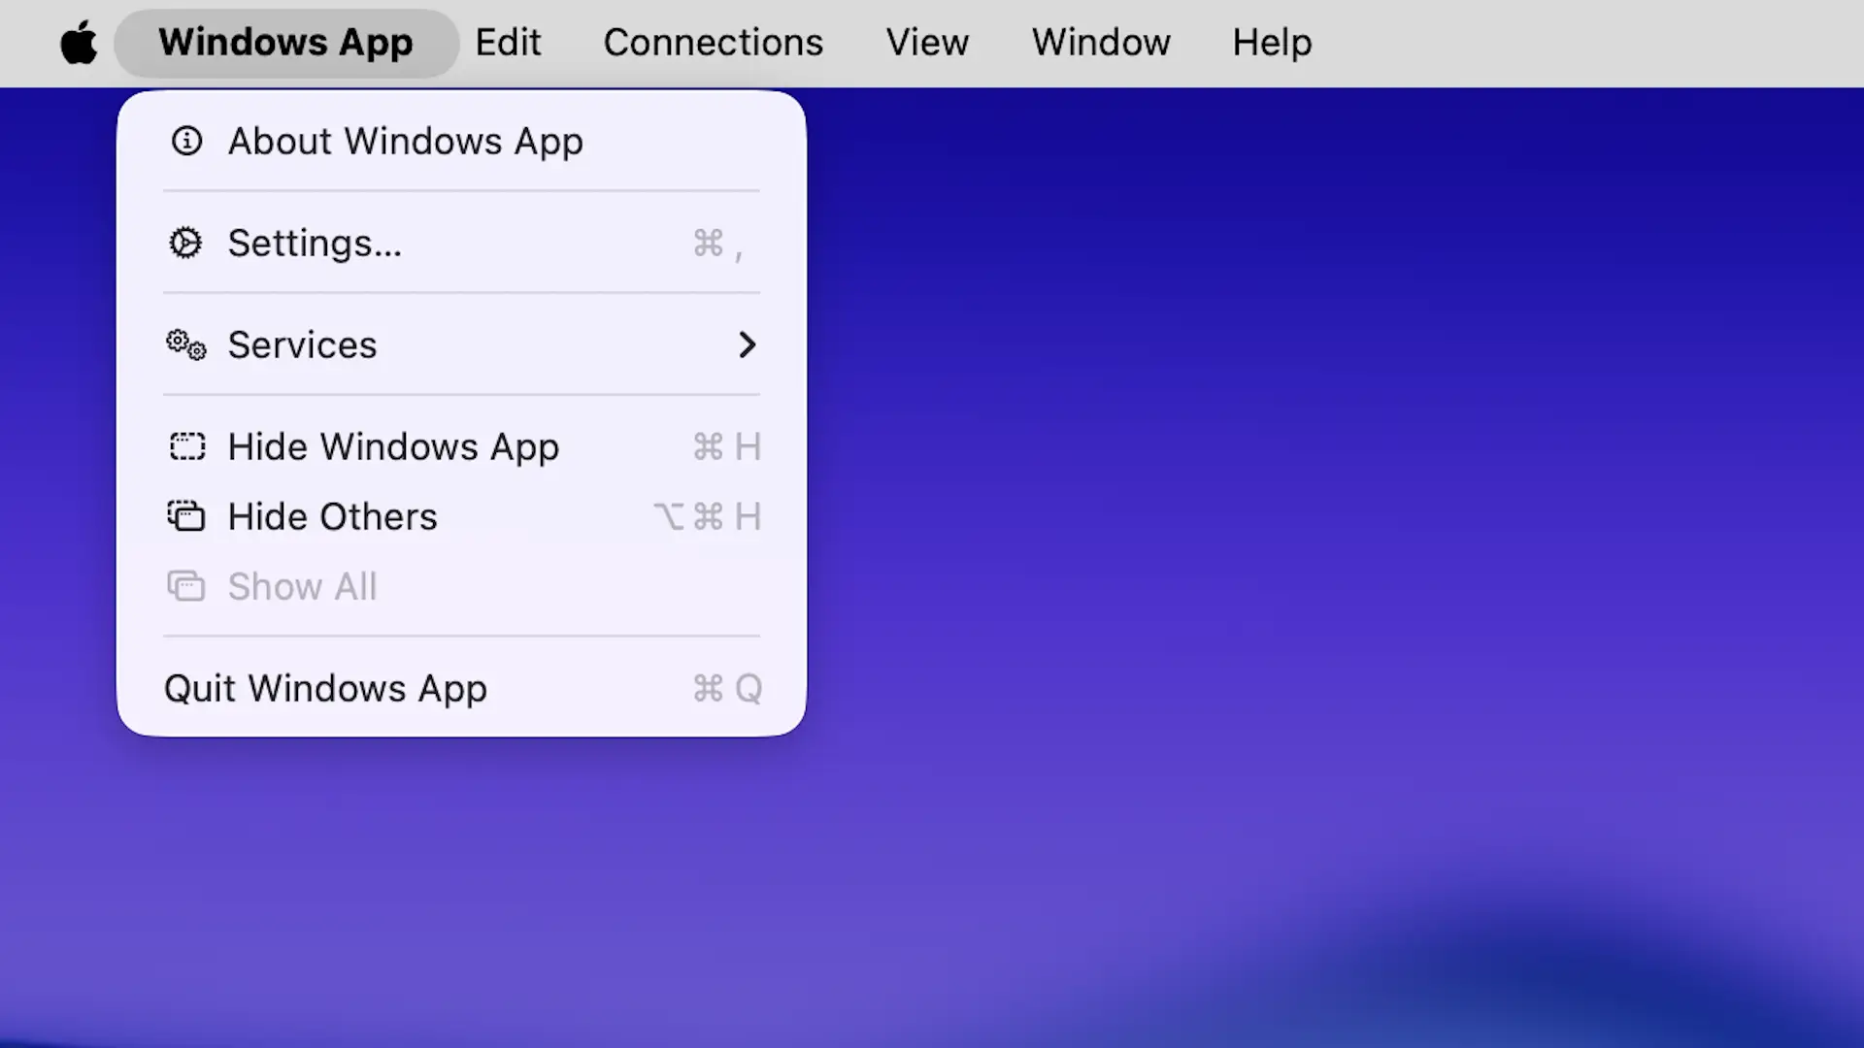The image size is (1864, 1048).
Task: Click the dashed rectangle Hide Windows App icon
Action: pyautogui.click(x=186, y=446)
